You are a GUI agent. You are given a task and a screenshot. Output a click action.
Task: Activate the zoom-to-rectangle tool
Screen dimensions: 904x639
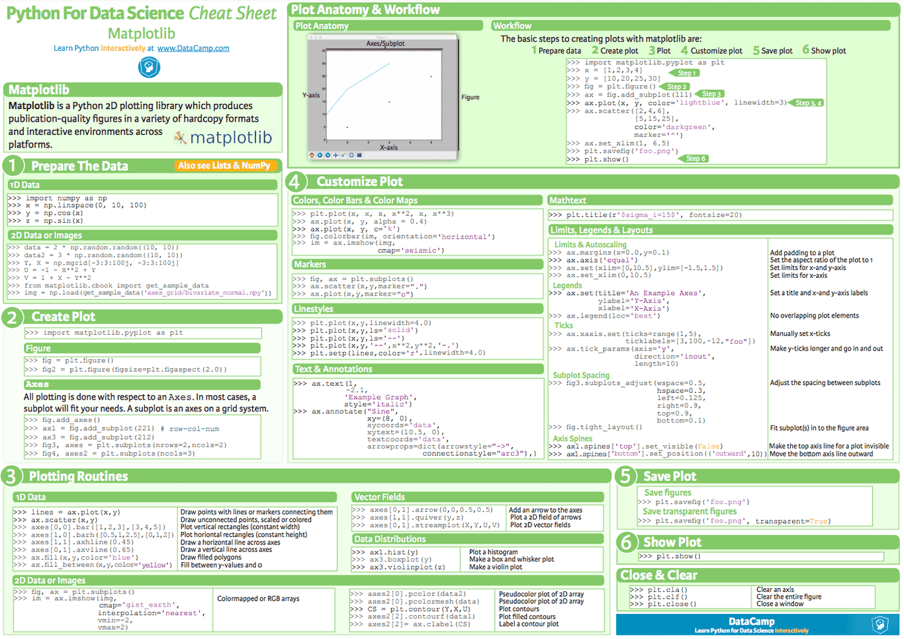tap(343, 155)
